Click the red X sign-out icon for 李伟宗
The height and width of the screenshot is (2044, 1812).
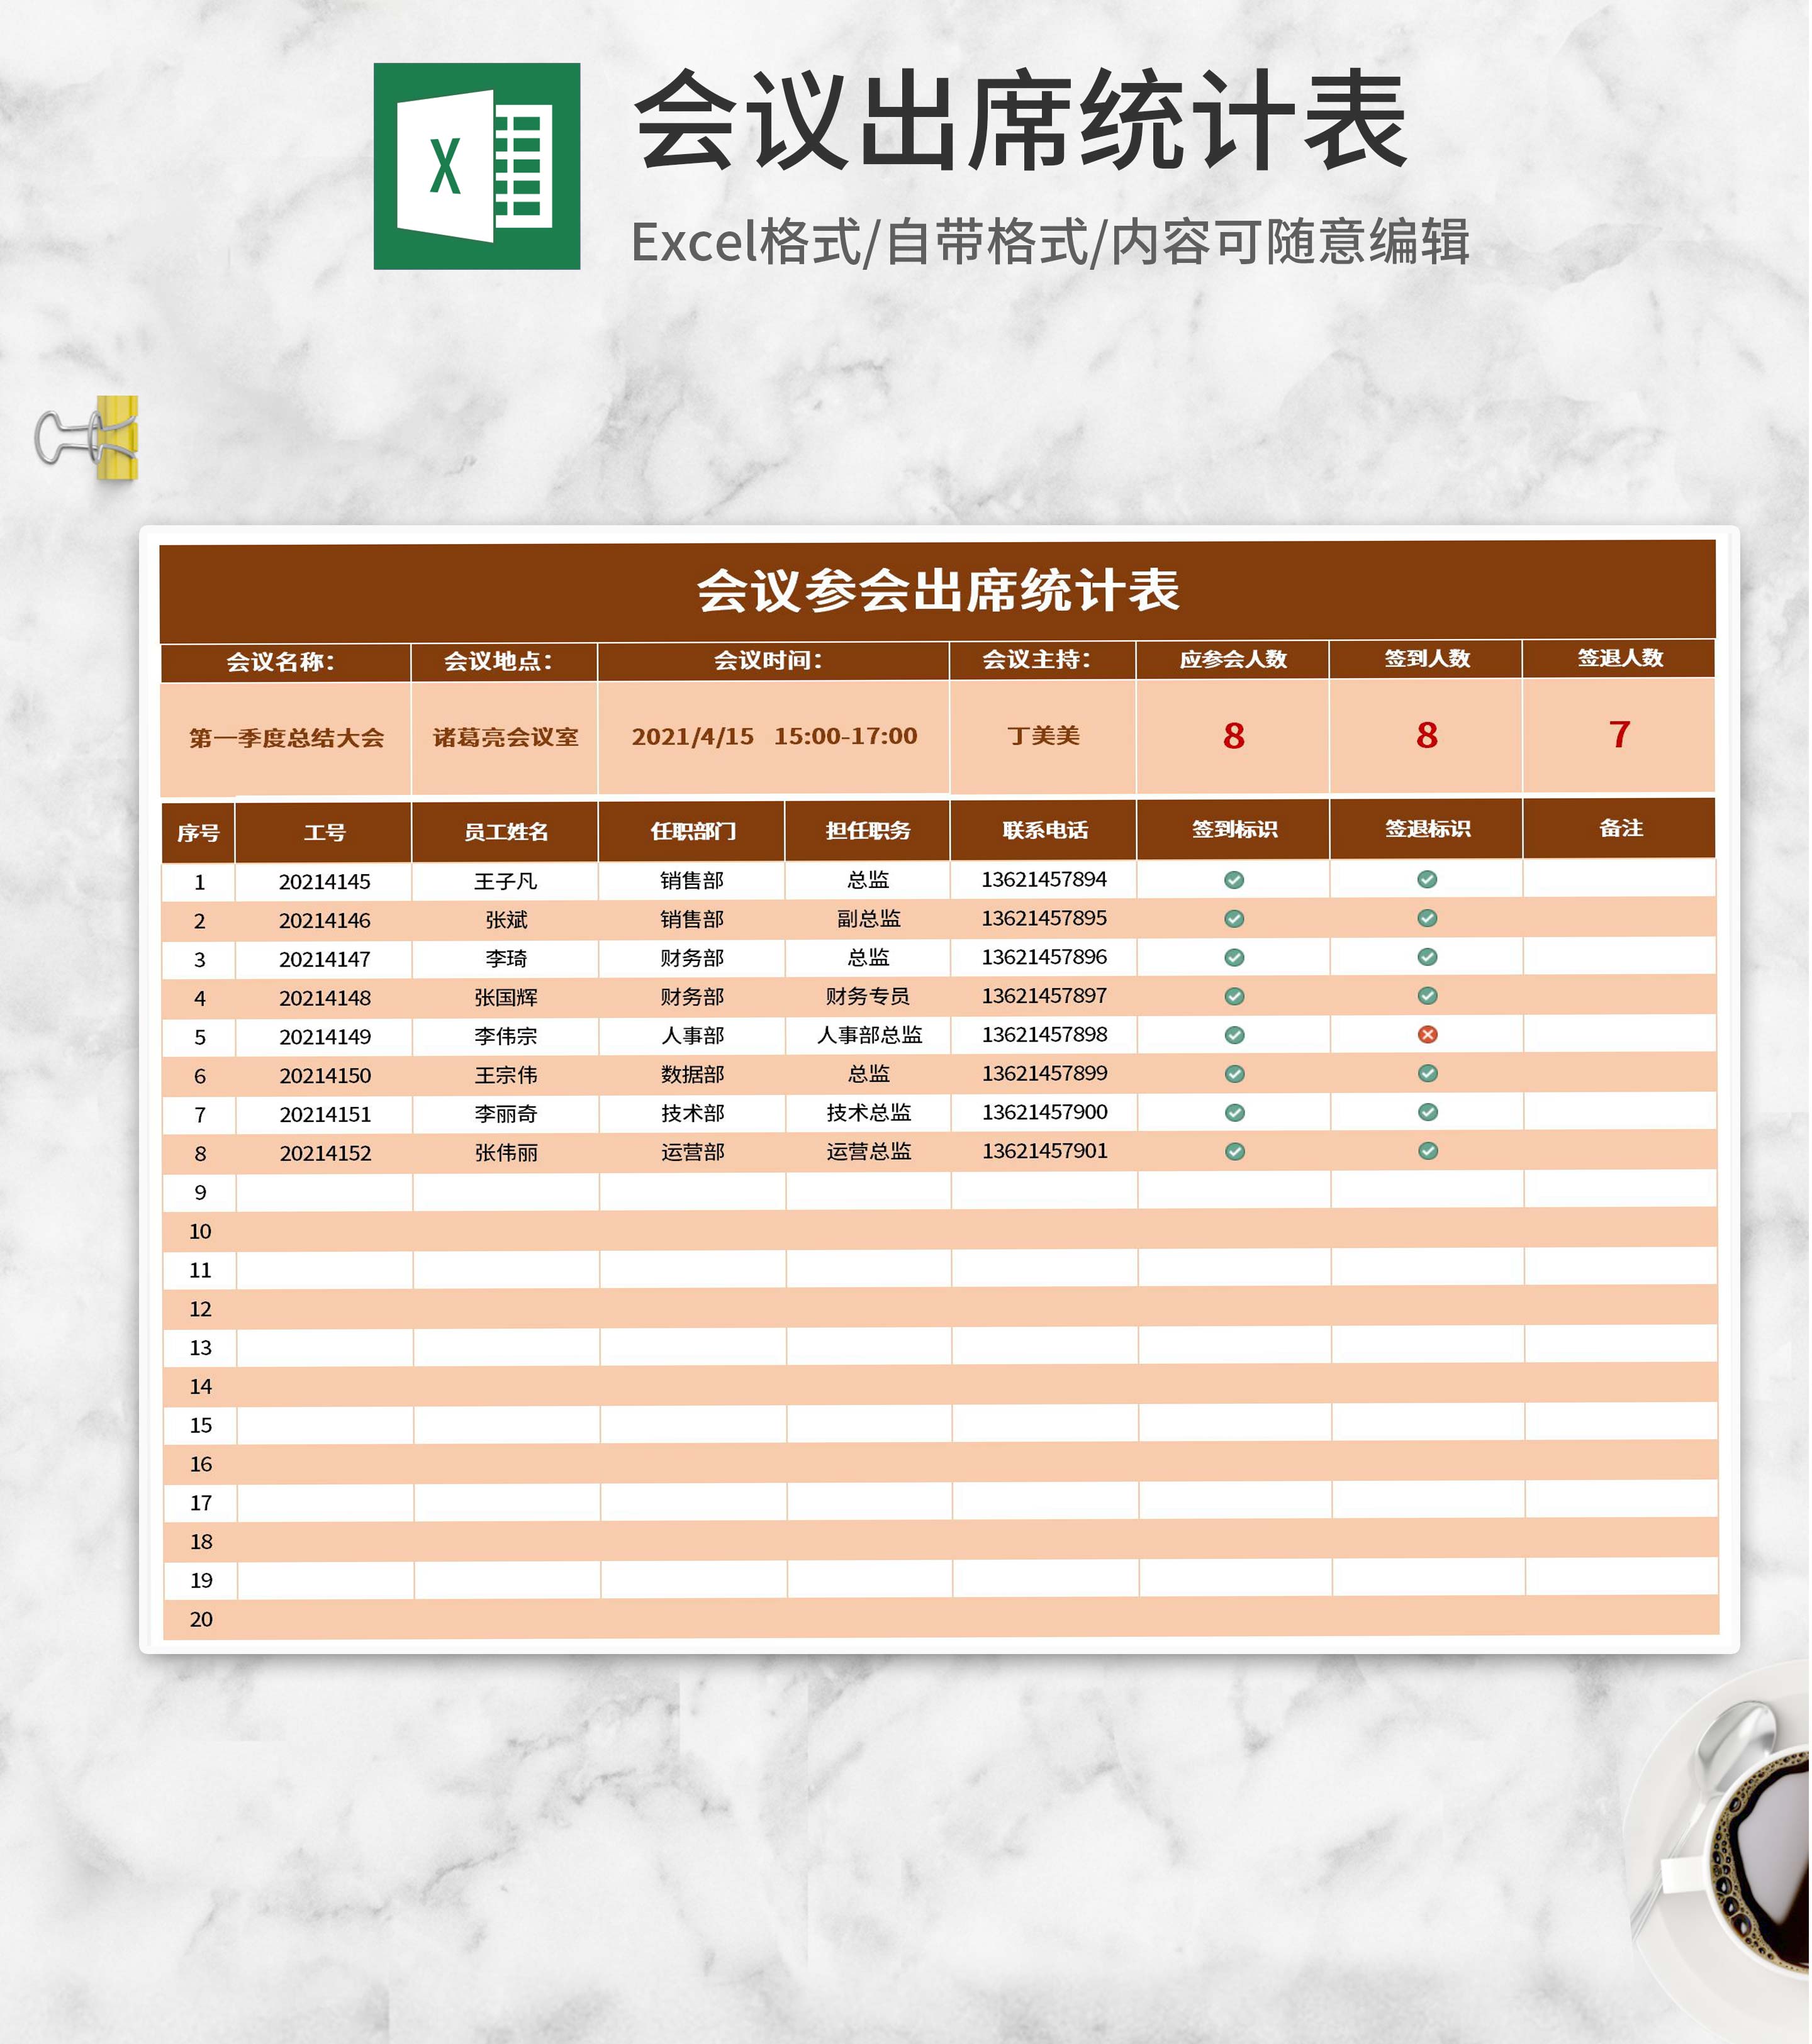pos(1429,1036)
